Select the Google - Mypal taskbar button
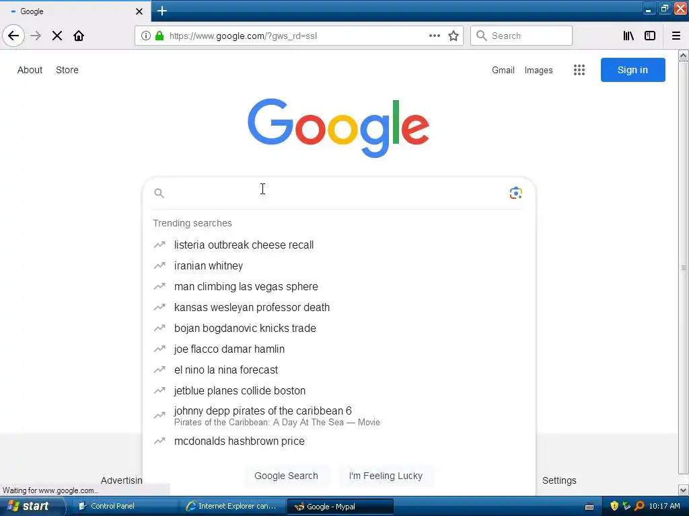This screenshot has height=516, width=689. [340, 506]
